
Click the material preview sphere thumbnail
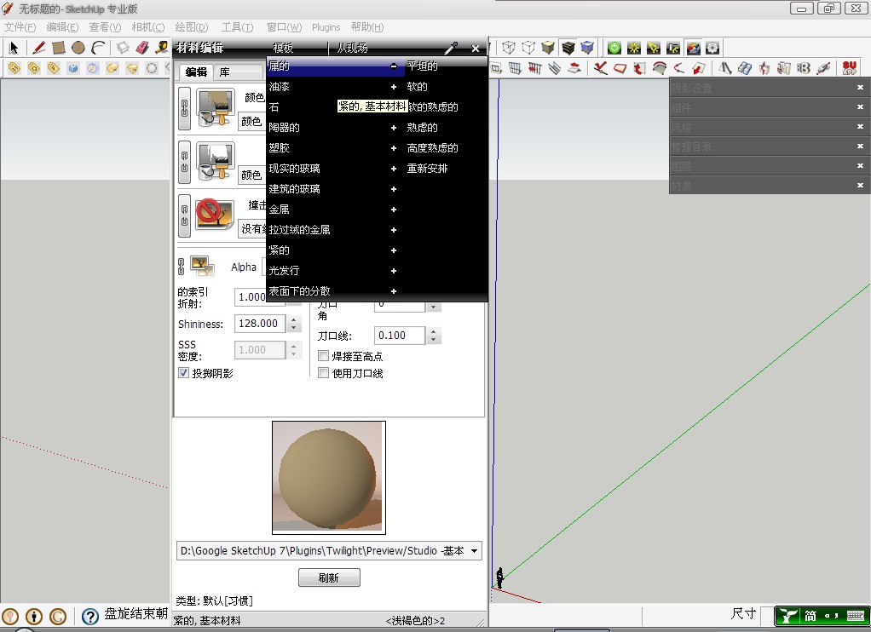pyautogui.click(x=329, y=478)
